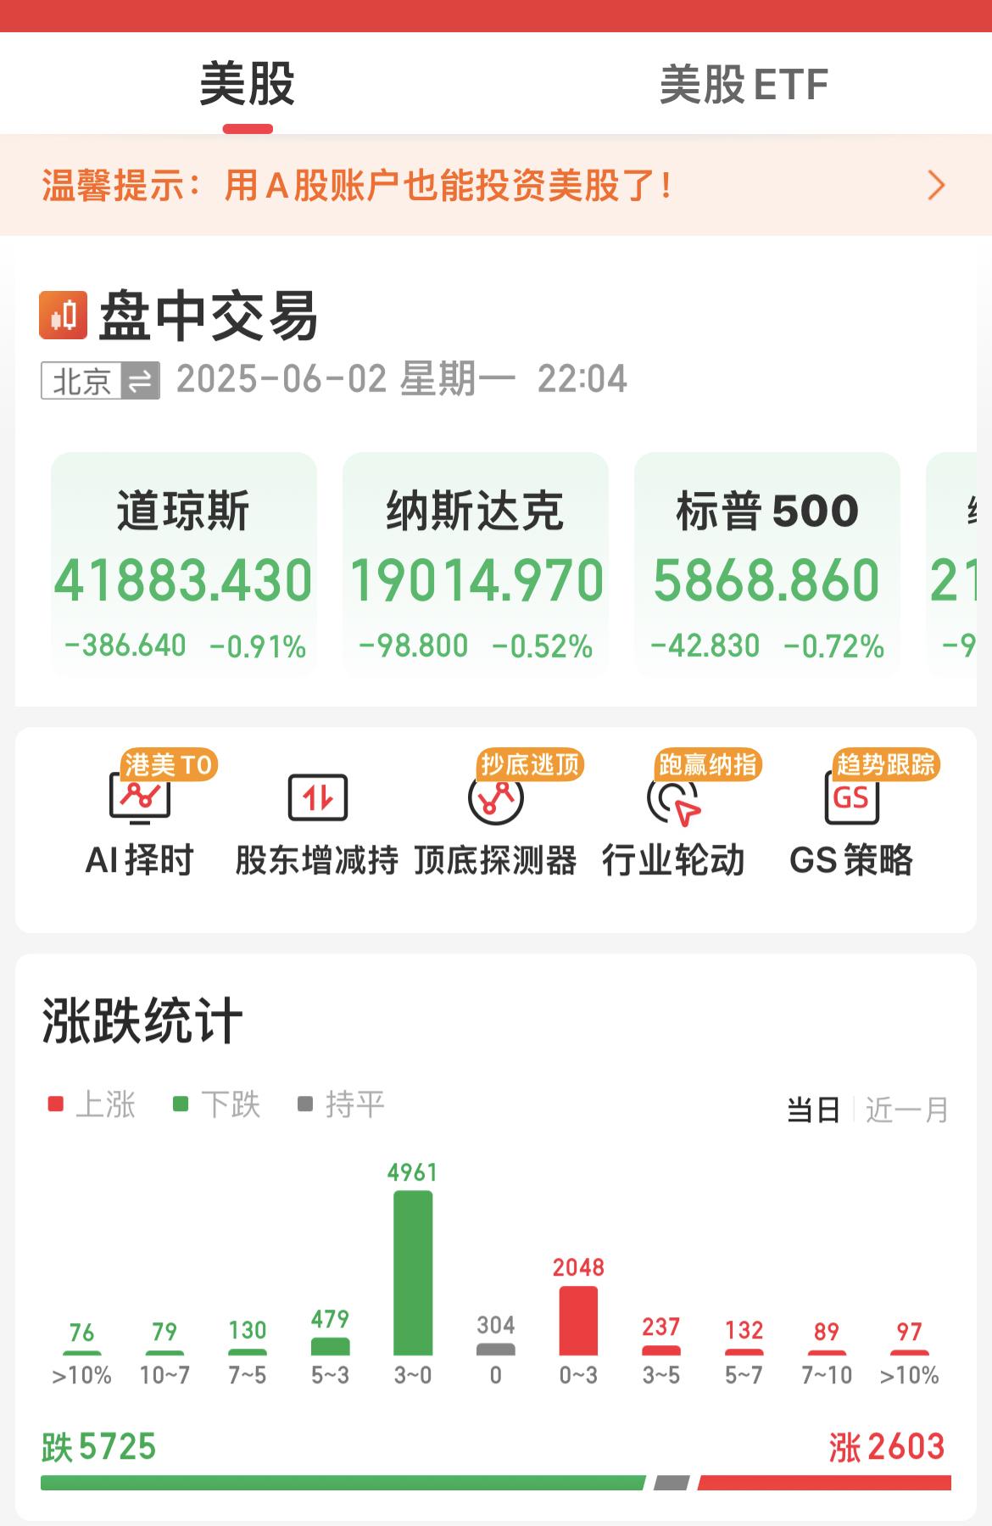The image size is (992, 1526).
Task: Click the 道琼斯 value 41883.430
Action: point(184,581)
